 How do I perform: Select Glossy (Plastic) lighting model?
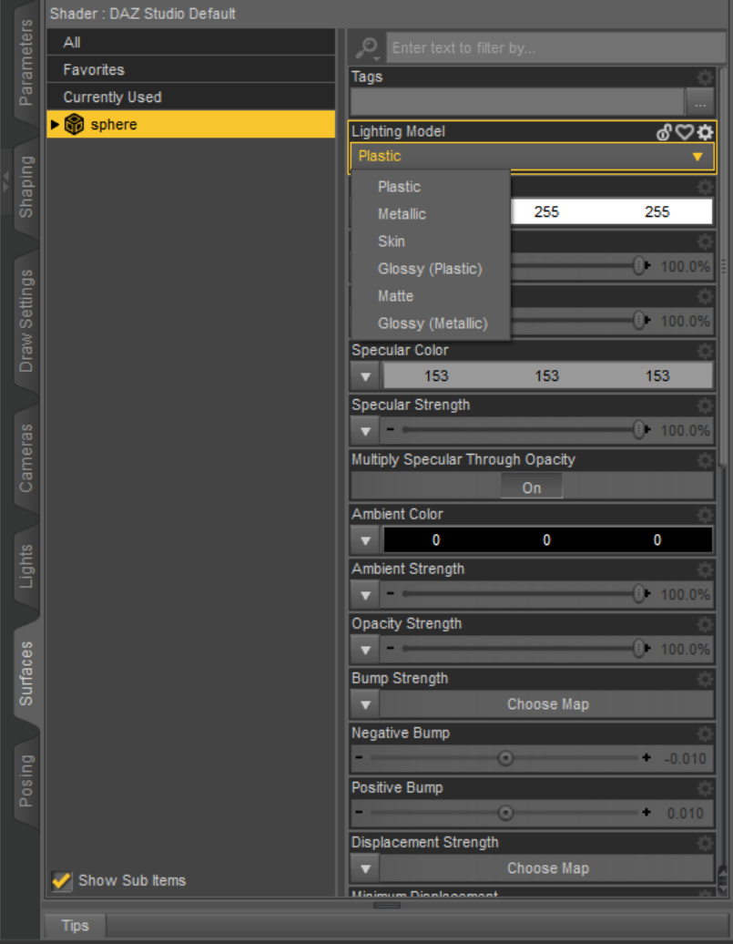pyautogui.click(x=431, y=269)
